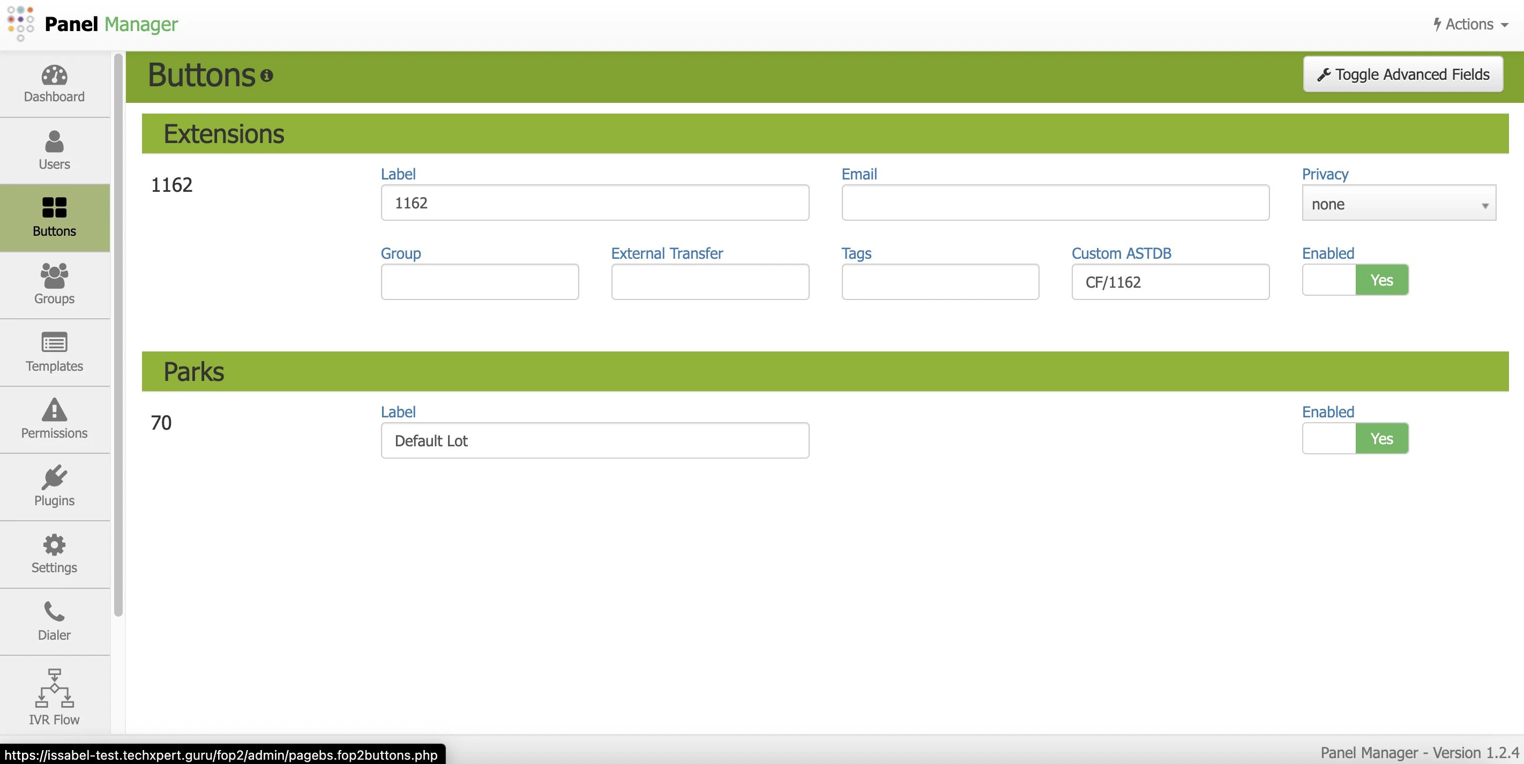Click info icon beside Buttons title
The height and width of the screenshot is (764, 1524).
click(x=267, y=76)
